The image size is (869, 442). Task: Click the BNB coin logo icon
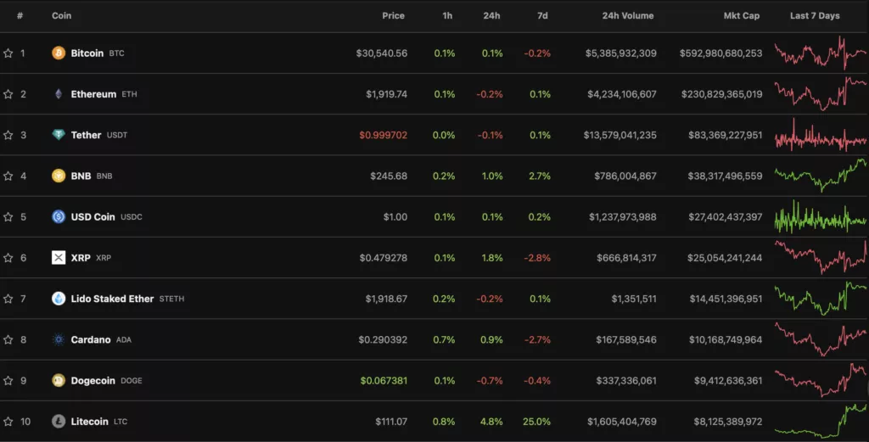click(x=59, y=176)
